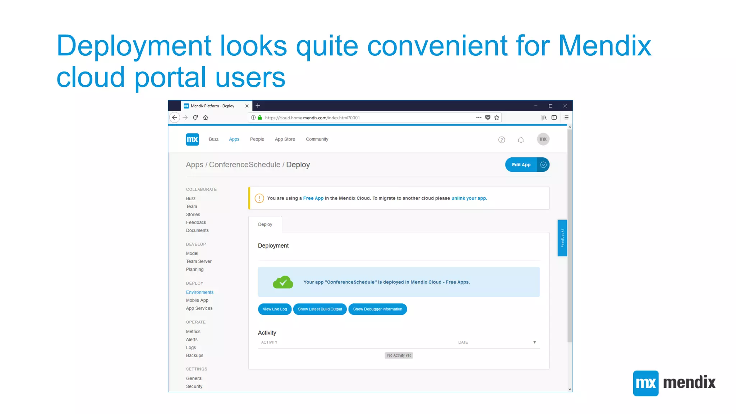
Task: Select the Mendix Platform - Deploy browser tab
Action: click(216, 106)
